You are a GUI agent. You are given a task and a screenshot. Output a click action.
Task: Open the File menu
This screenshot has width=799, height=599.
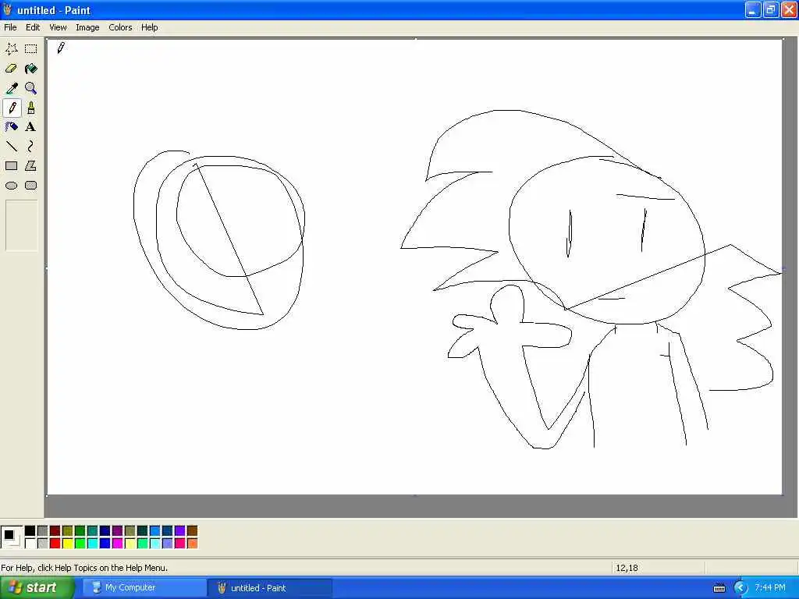[x=10, y=27]
